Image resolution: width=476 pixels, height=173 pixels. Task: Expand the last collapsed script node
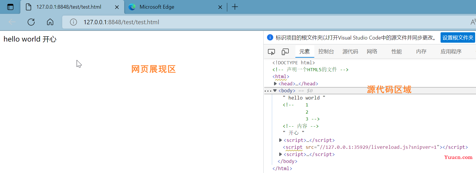[x=280, y=154]
